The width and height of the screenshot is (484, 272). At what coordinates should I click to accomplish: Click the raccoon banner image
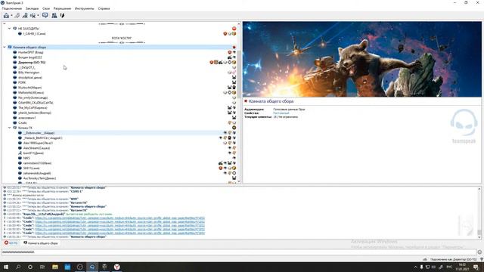[x=362, y=59]
